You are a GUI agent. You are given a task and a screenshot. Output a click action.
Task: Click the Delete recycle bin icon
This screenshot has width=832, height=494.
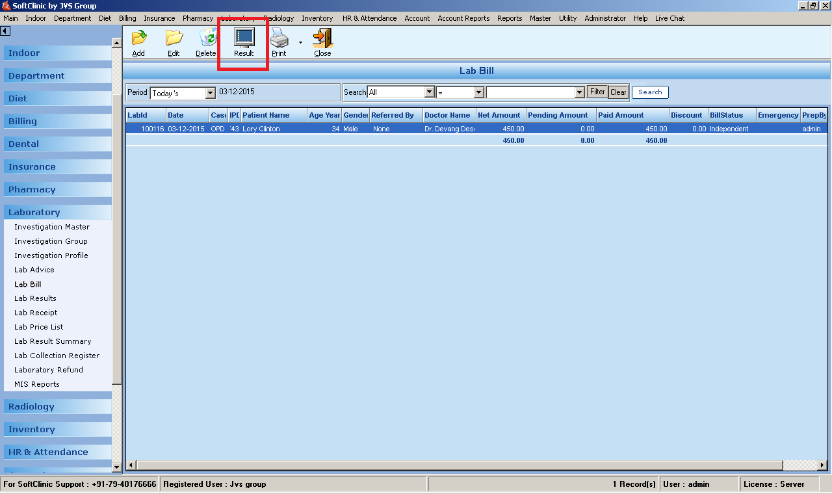point(208,39)
